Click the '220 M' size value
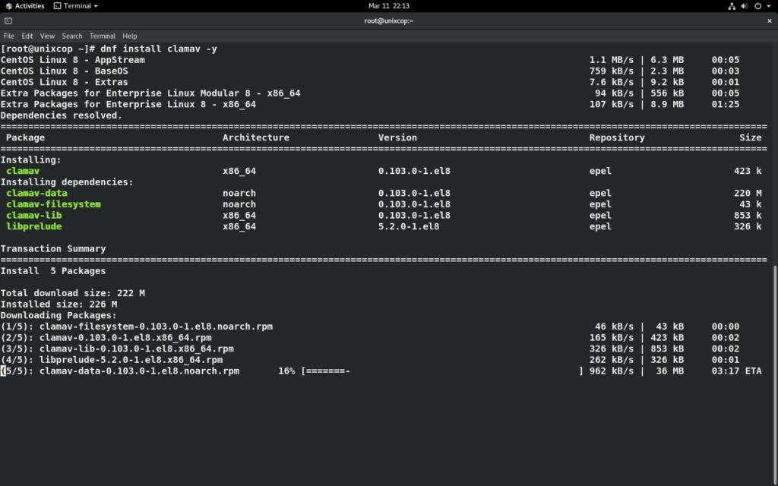Viewport: 778px width, 486px height. tap(748, 194)
